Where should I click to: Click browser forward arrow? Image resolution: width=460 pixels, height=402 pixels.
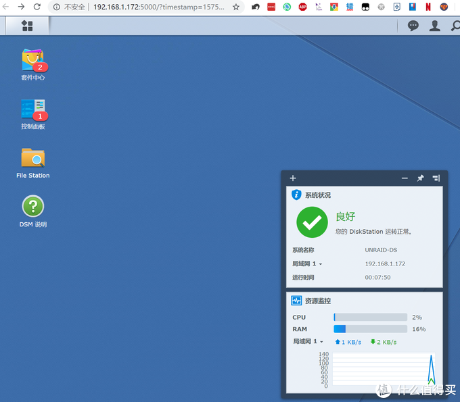click(21, 7)
